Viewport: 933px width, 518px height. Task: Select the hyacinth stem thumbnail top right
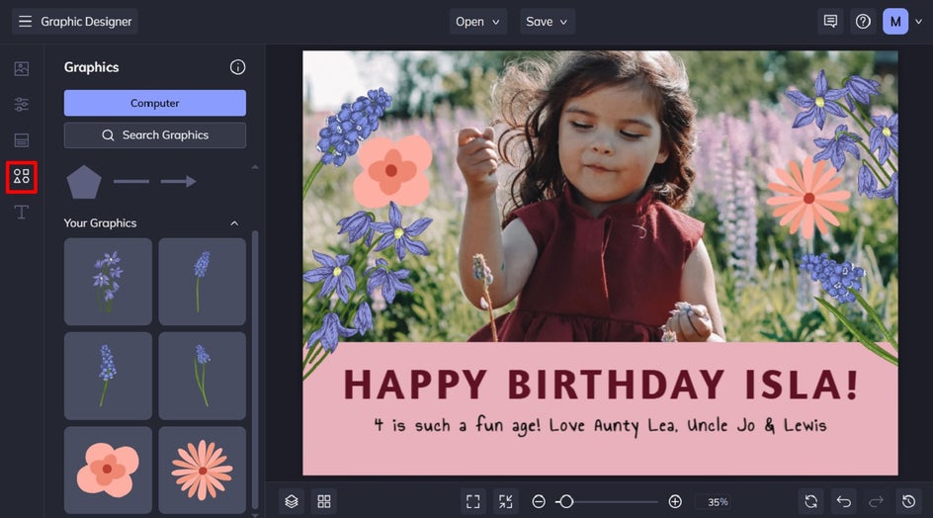point(203,282)
